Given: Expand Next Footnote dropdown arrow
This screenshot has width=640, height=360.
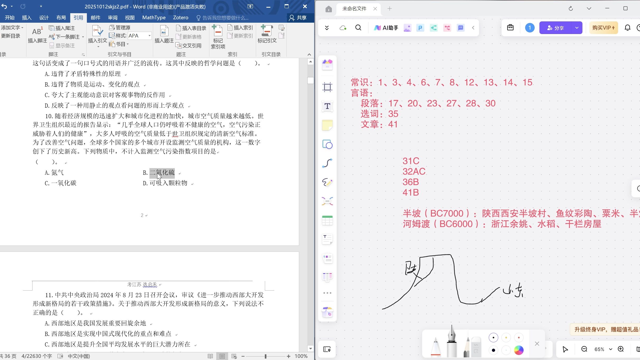Looking at the screenshot, I should pyautogui.click(x=83, y=37).
